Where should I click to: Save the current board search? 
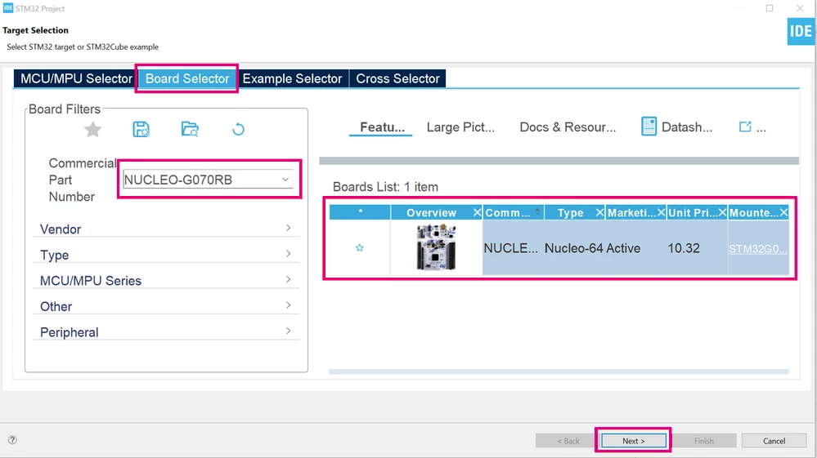[x=141, y=129]
